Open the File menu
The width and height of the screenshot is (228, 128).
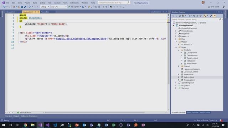(8, 3)
